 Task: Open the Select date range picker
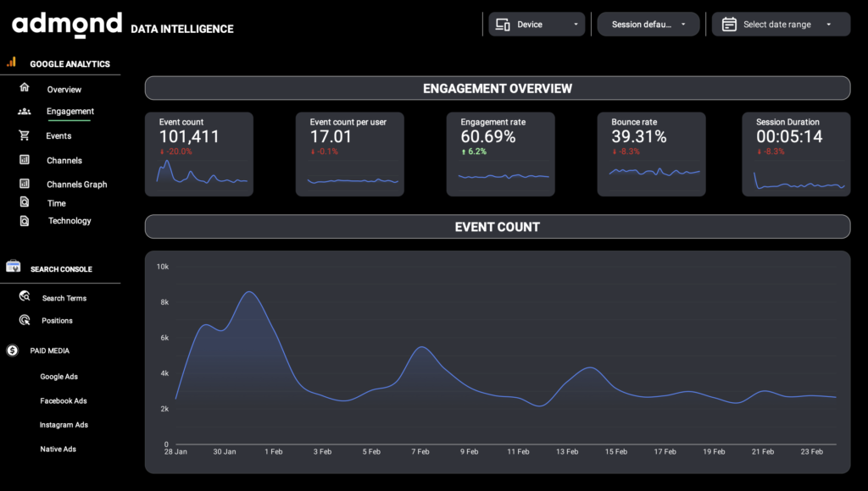coord(781,25)
